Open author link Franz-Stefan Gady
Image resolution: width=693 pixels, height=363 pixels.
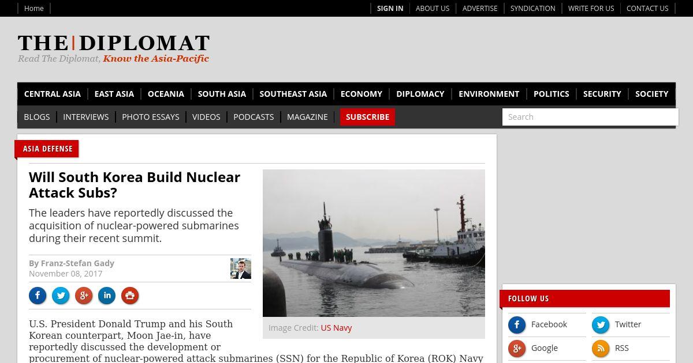[77, 263]
